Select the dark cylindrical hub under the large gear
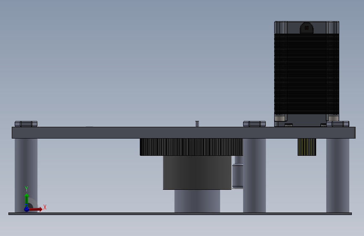The image size is (364, 236). [x=197, y=173]
